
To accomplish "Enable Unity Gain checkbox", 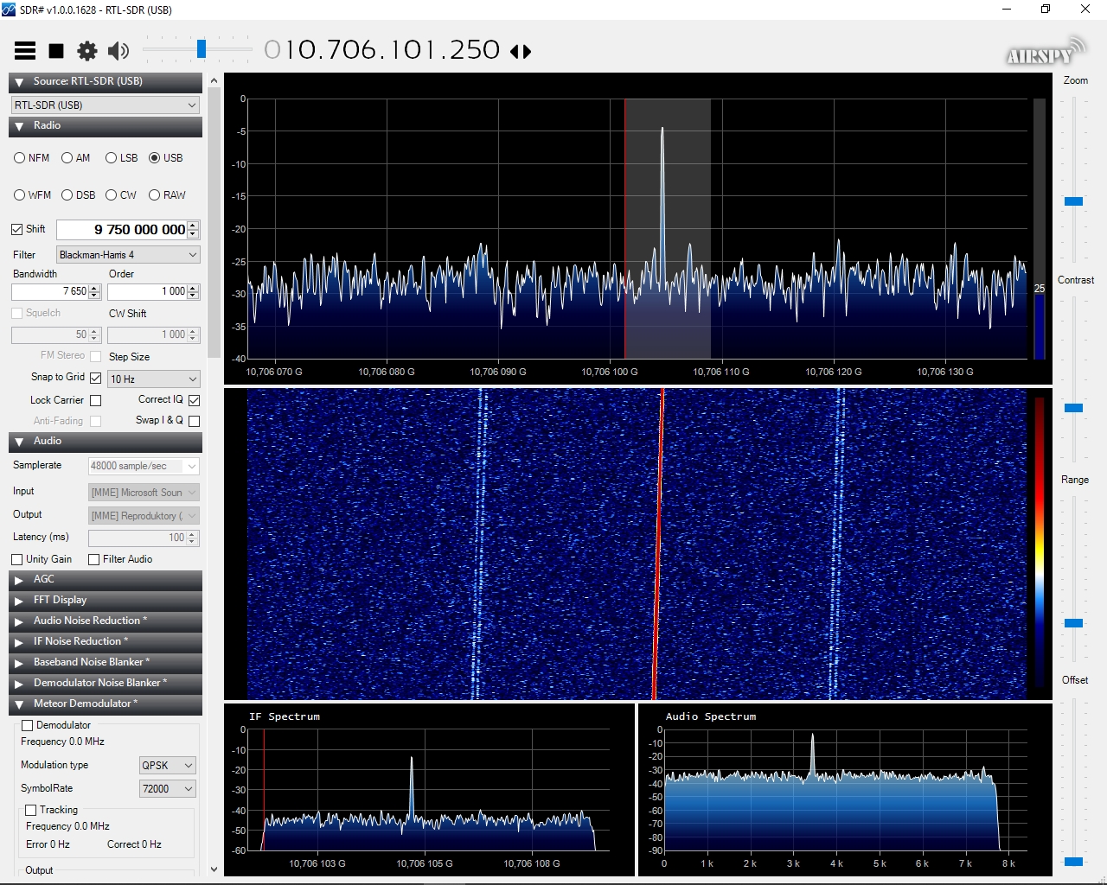I will coord(17,559).
